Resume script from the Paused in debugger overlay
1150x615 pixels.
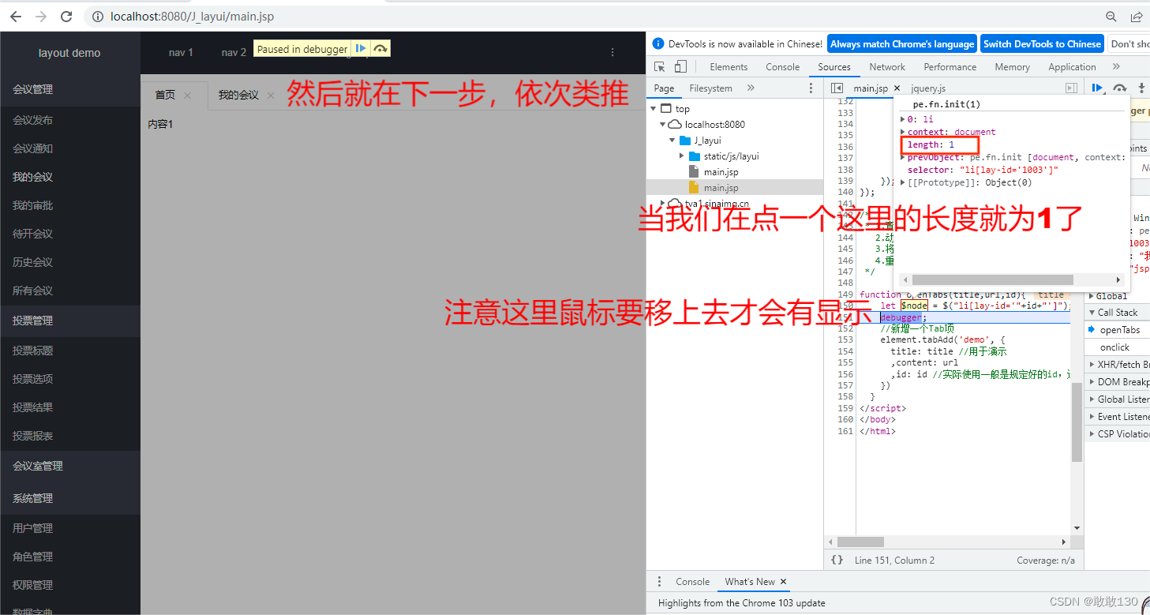(x=361, y=49)
